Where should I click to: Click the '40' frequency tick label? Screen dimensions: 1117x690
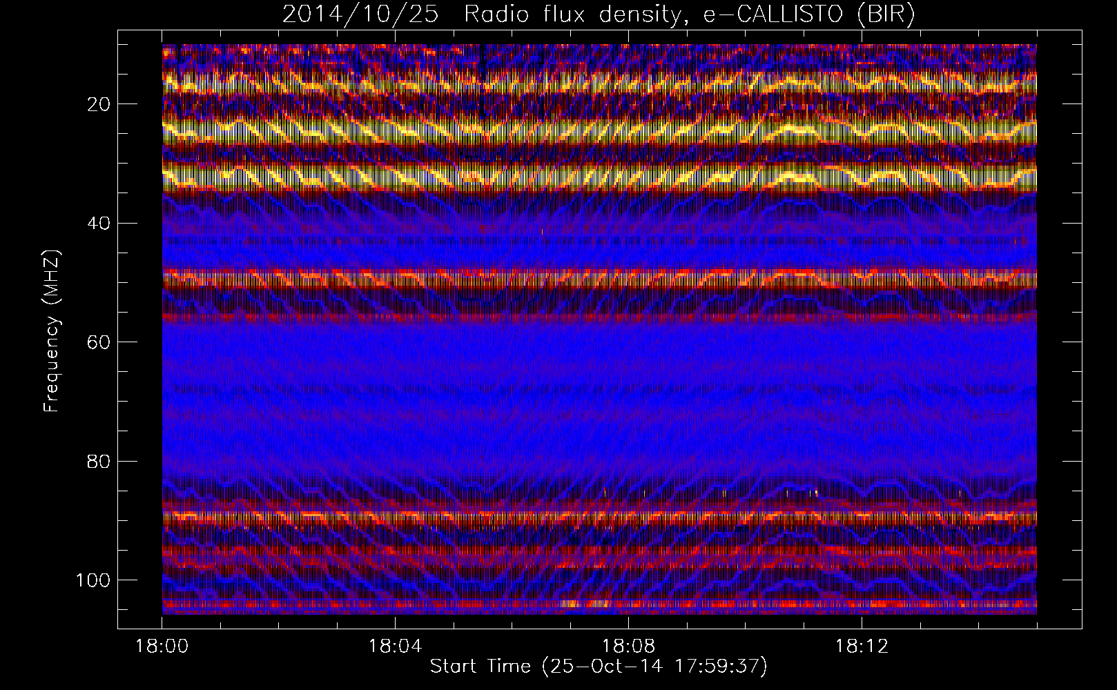[x=99, y=223]
